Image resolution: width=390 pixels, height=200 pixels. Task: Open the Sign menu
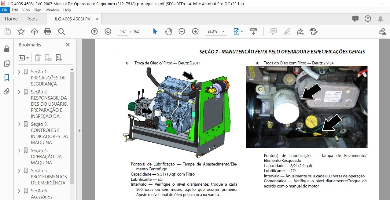click(38, 10)
